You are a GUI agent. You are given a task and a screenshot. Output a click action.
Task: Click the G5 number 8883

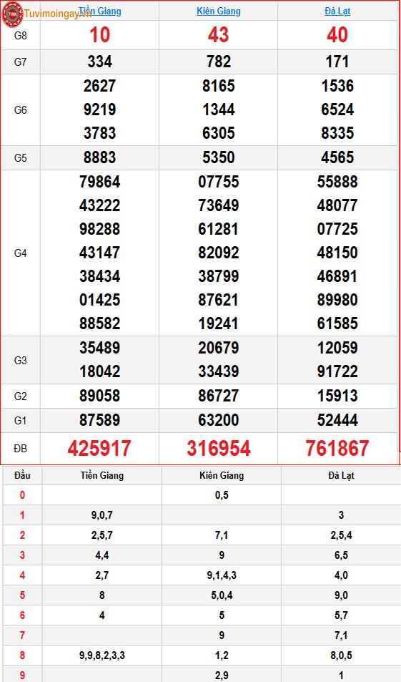tap(100, 157)
